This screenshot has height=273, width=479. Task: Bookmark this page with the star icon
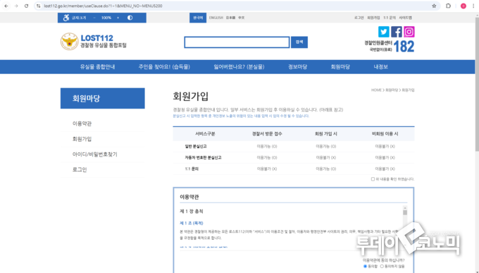[434, 6]
